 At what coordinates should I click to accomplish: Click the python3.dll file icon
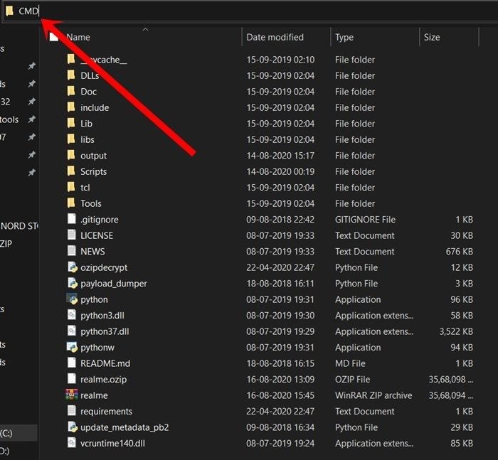[x=72, y=315]
